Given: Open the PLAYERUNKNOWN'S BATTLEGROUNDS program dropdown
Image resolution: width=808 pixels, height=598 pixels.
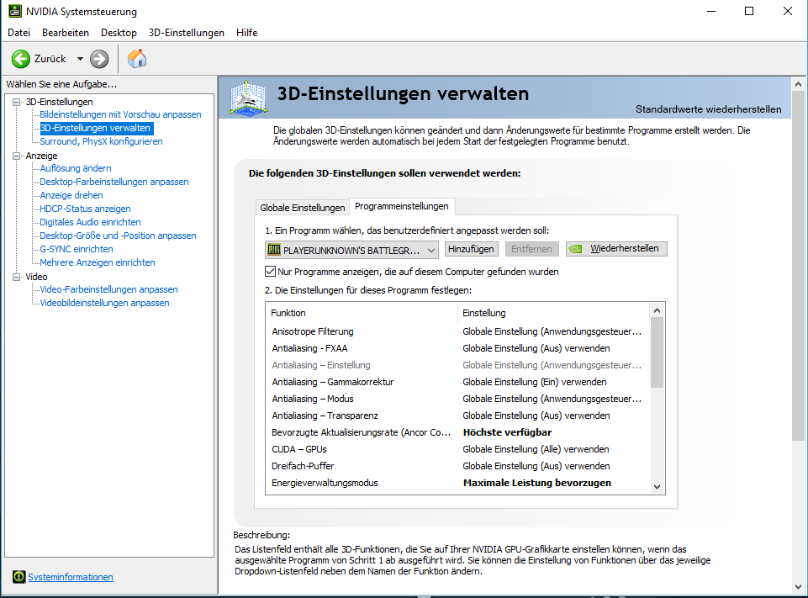Looking at the screenshot, I should 351,250.
